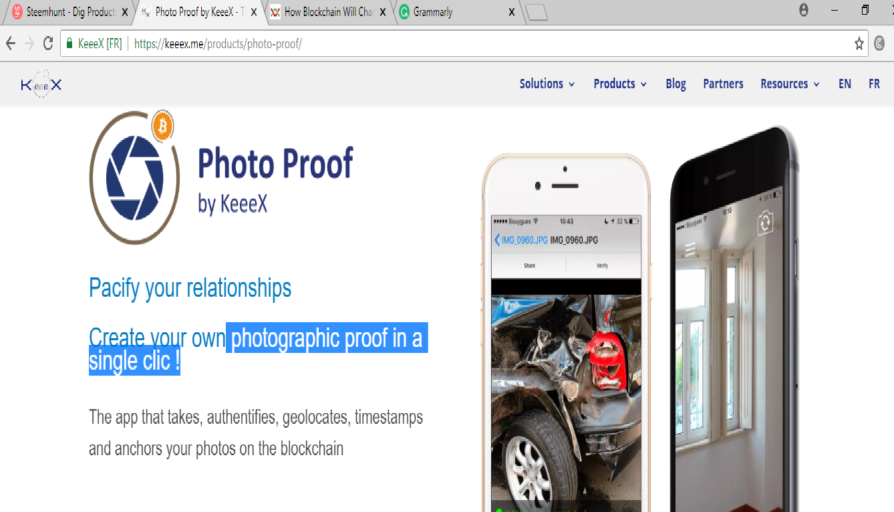Screen dimensions: 894x512
Task: Switch site language to FR
Action: [874, 84]
